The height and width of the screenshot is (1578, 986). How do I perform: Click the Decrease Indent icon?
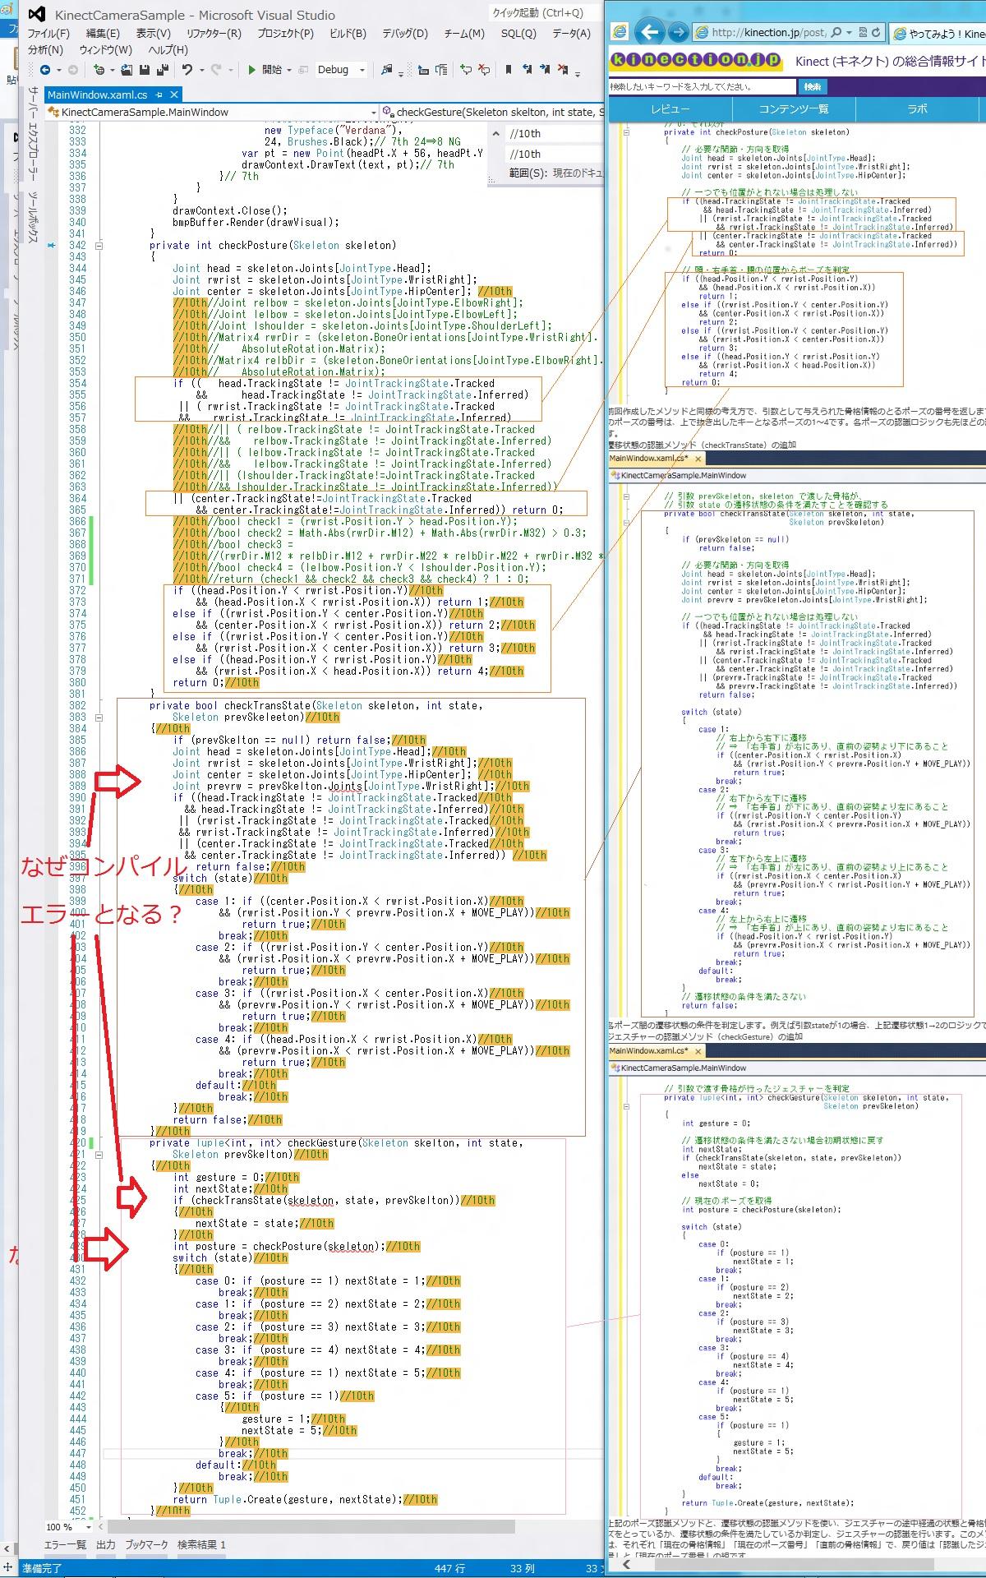pyautogui.click(x=423, y=70)
